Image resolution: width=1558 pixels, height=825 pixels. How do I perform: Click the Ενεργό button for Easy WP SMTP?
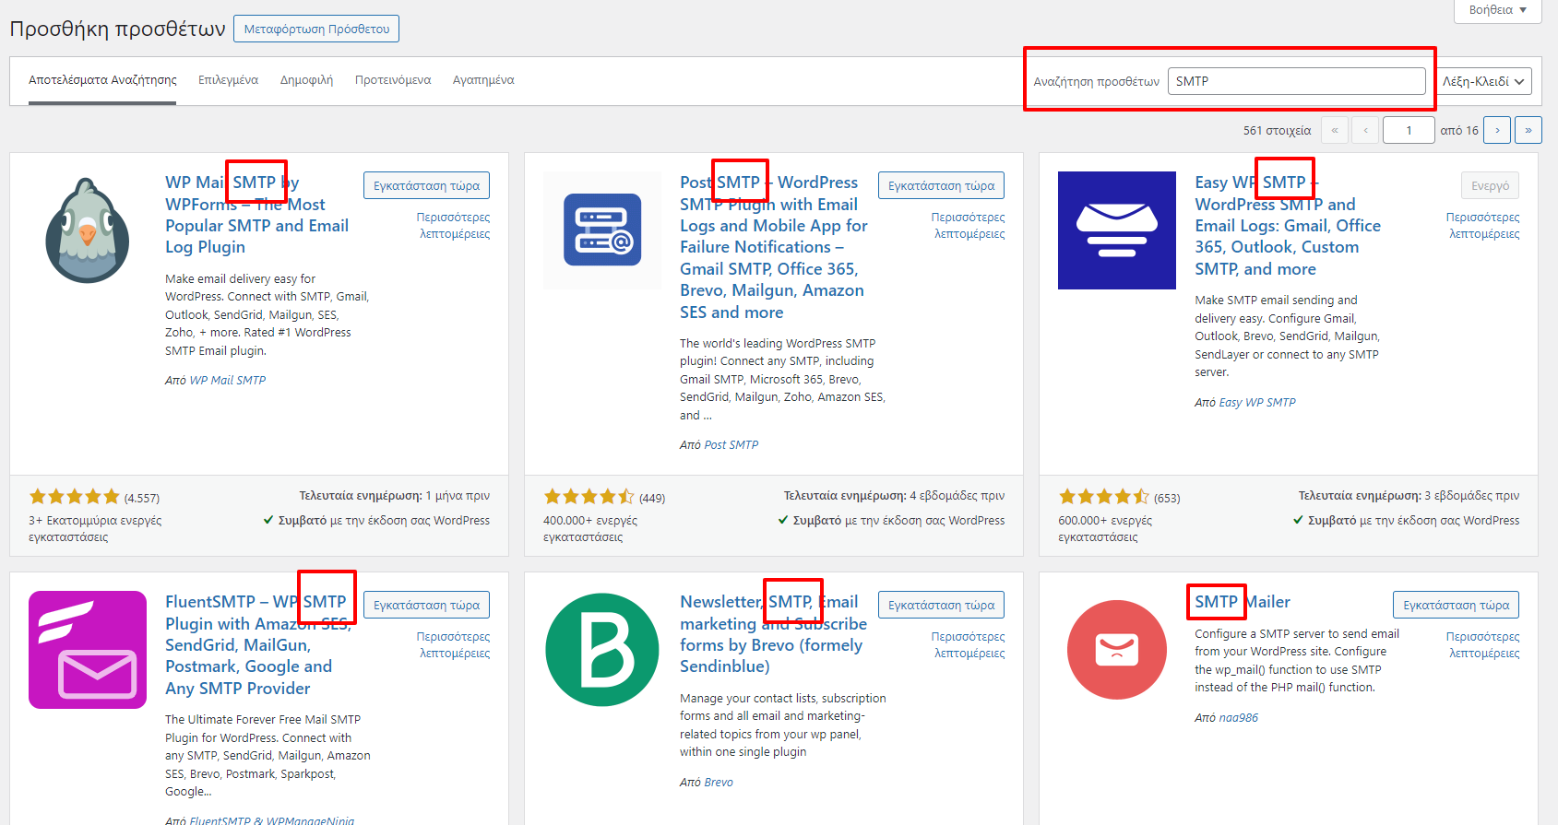[1490, 185]
